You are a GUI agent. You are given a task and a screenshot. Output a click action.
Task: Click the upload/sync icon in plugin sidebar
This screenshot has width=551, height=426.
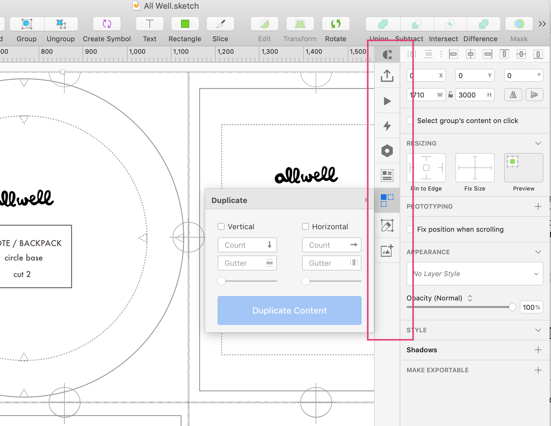tap(387, 76)
